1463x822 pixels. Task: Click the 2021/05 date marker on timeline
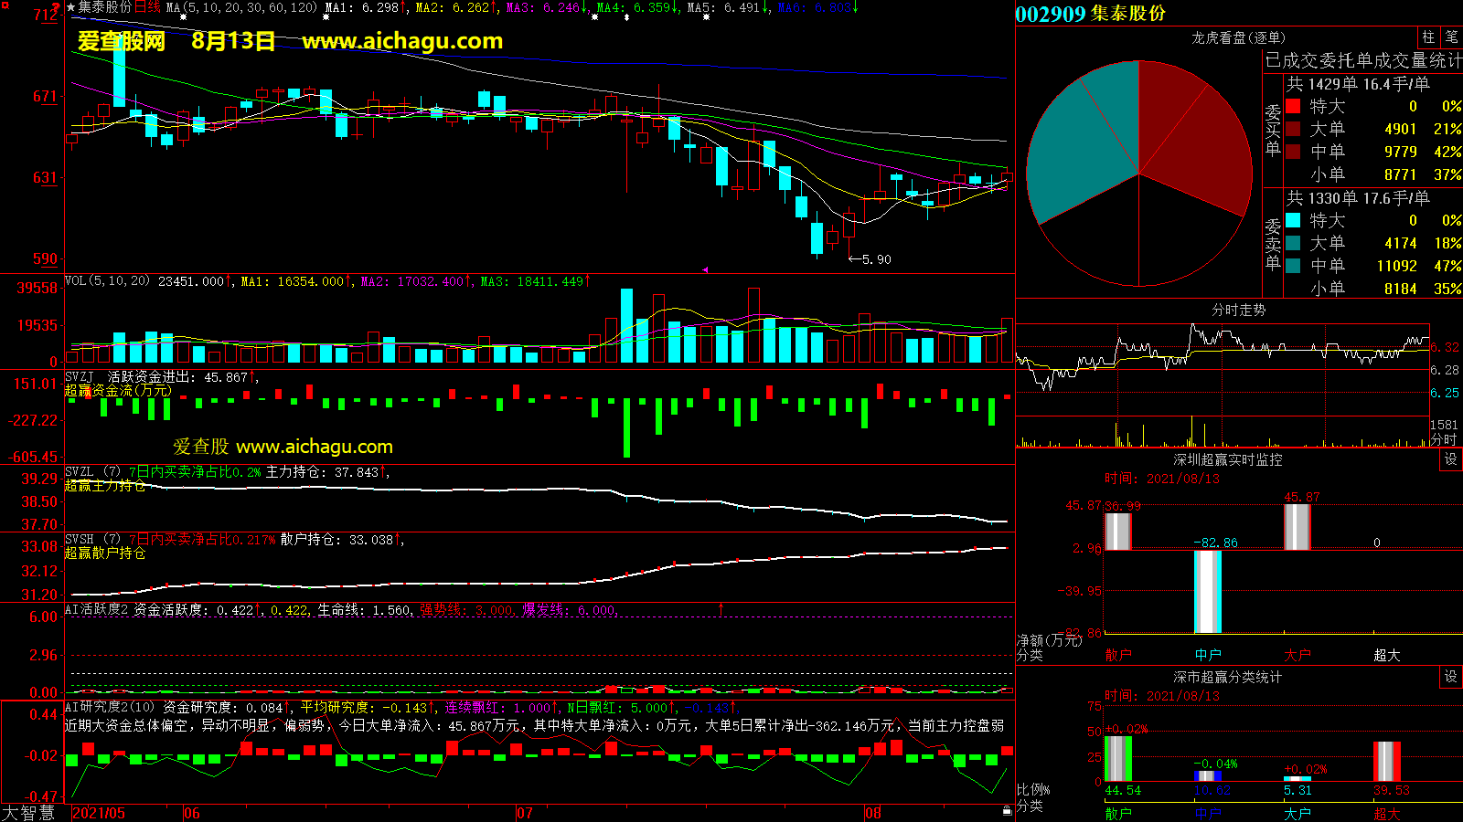99,813
